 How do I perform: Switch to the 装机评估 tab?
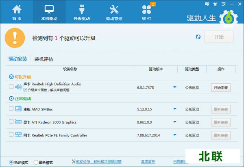coord(44,59)
